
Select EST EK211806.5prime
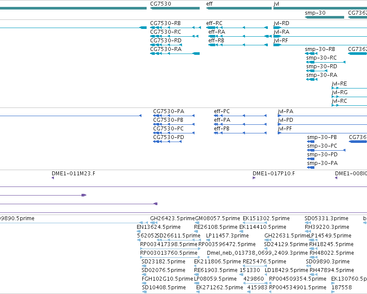(x=195, y=266)
